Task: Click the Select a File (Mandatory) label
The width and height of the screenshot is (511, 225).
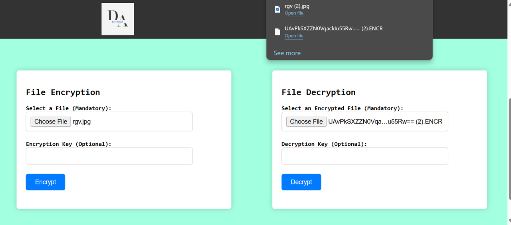Action: 69,108
